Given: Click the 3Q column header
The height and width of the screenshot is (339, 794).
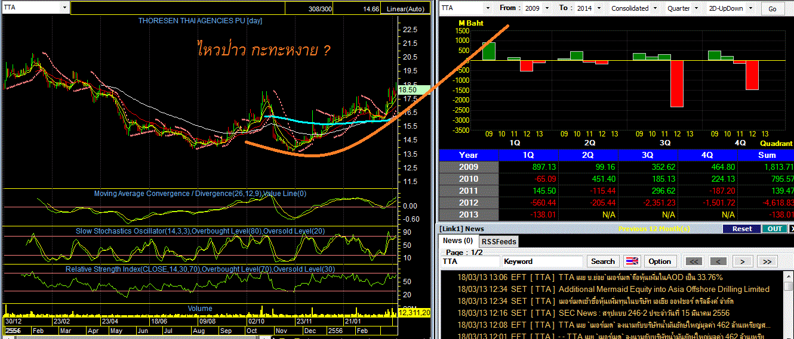Looking at the screenshot, I should pos(648,155).
